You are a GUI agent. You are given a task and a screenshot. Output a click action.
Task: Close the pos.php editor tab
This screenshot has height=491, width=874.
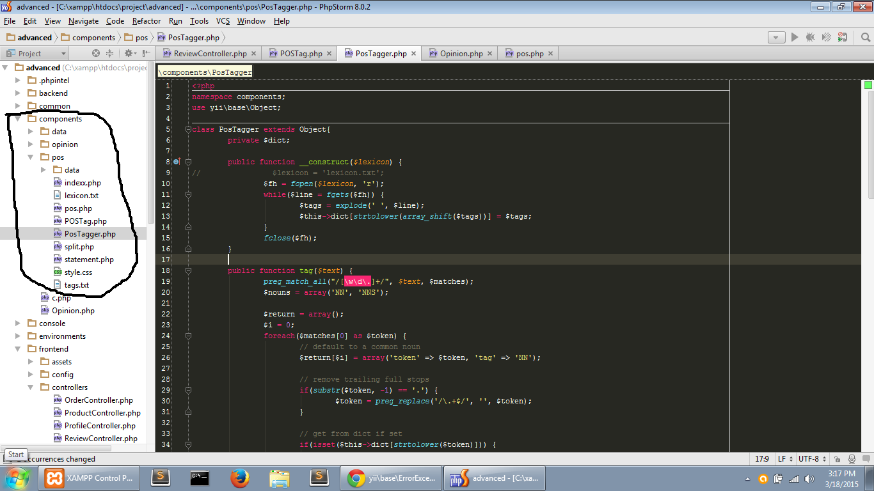(550, 54)
